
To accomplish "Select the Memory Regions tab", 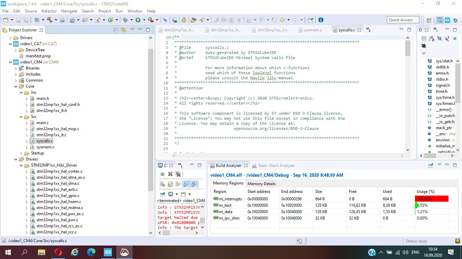I will [228, 183].
